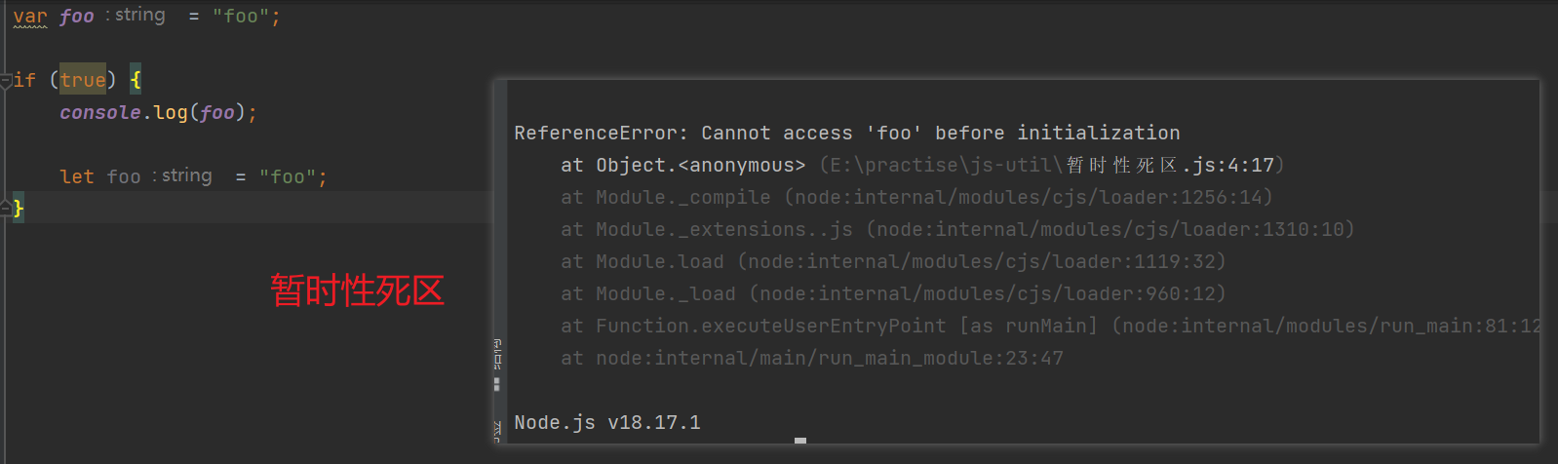Click the fold end marker beside closing brace
The width and height of the screenshot is (1558, 464).
pos(6,207)
